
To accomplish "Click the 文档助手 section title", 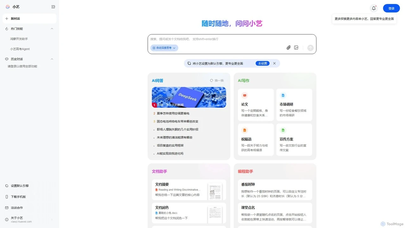I will (159, 171).
